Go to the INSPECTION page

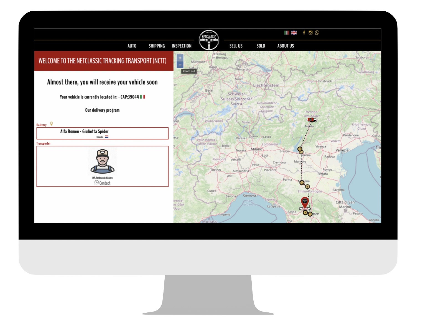(x=182, y=46)
